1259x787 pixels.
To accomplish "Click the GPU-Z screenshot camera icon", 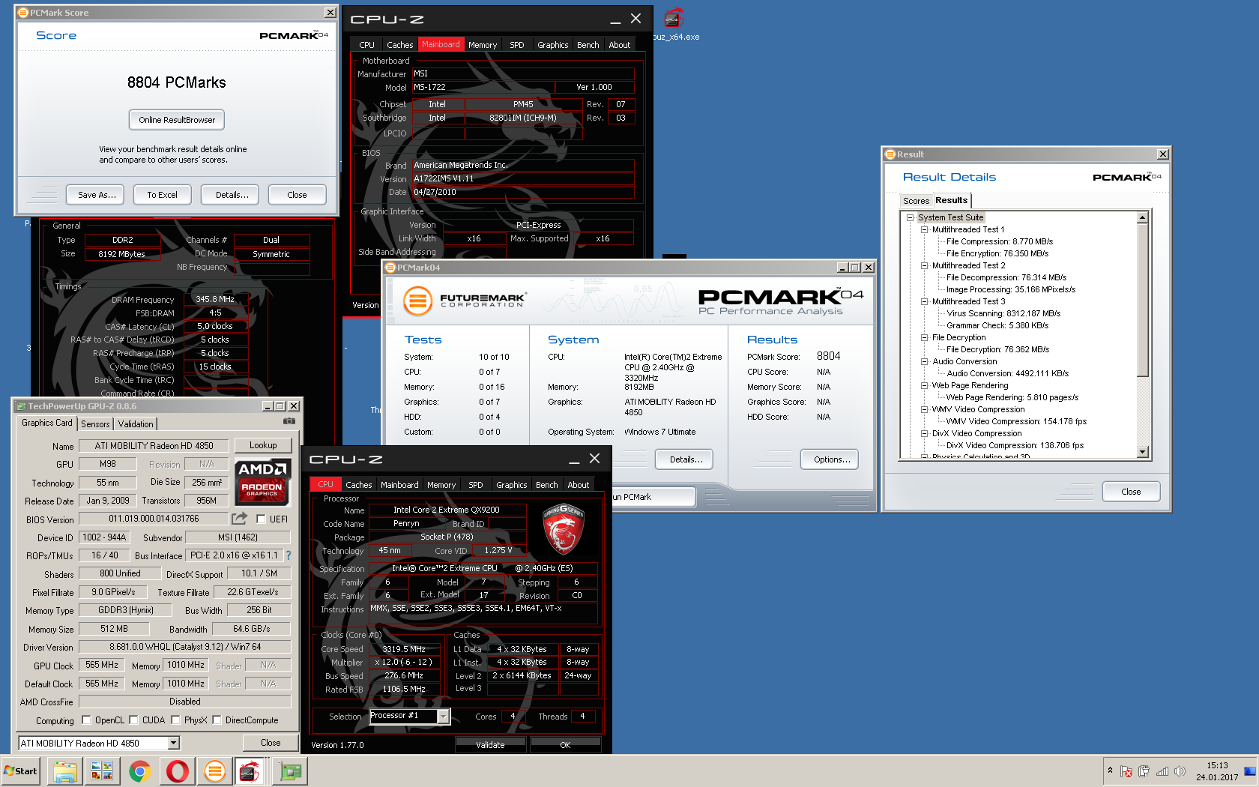I will tap(289, 421).
